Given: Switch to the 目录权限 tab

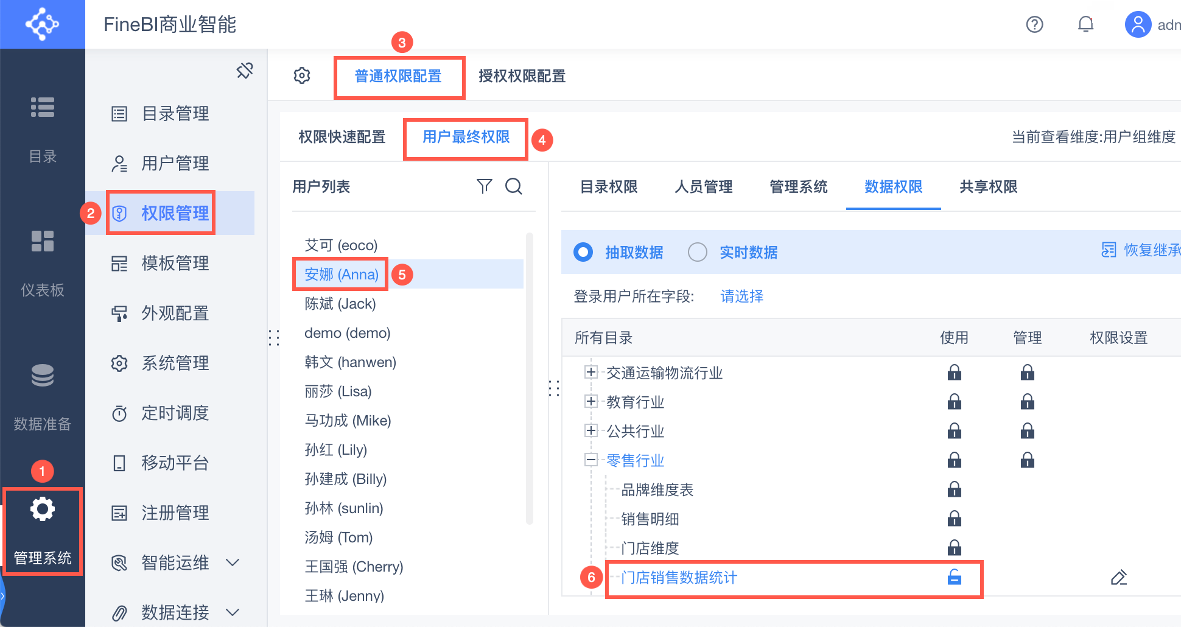Looking at the screenshot, I should (x=608, y=187).
